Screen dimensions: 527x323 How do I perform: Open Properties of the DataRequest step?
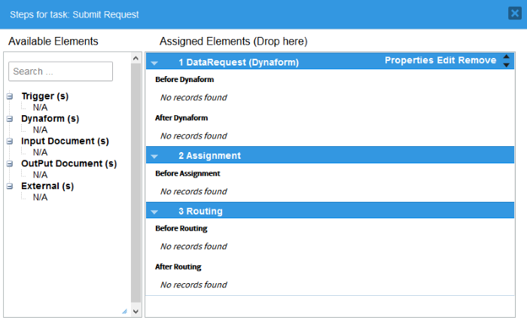(x=409, y=60)
